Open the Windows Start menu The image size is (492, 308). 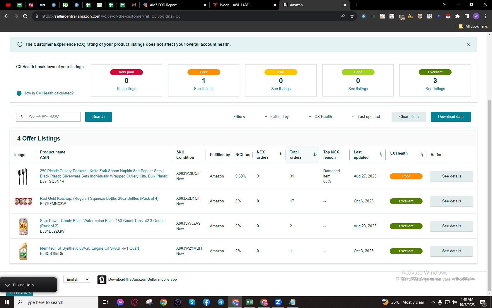point(7,302)
